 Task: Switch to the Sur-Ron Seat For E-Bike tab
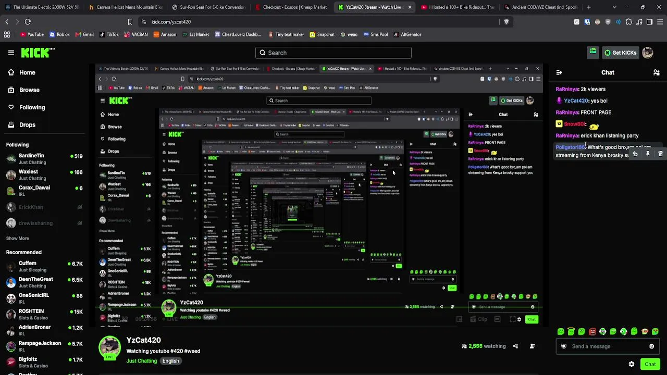(208, 7)
